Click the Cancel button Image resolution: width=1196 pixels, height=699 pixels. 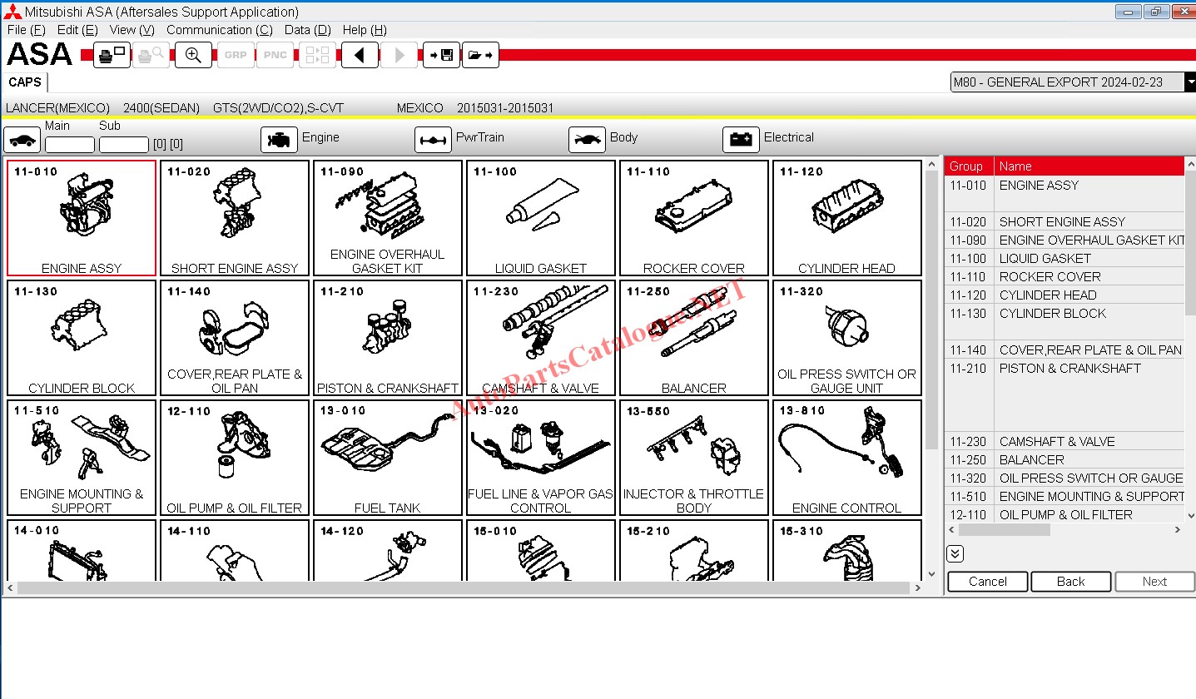click(988, 582)
